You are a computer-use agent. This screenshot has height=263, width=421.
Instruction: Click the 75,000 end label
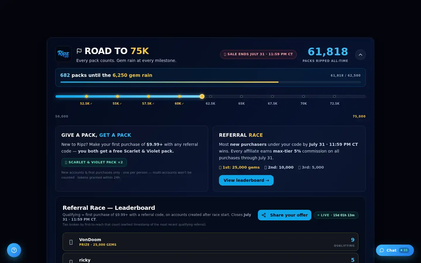(x=359, y=116)
